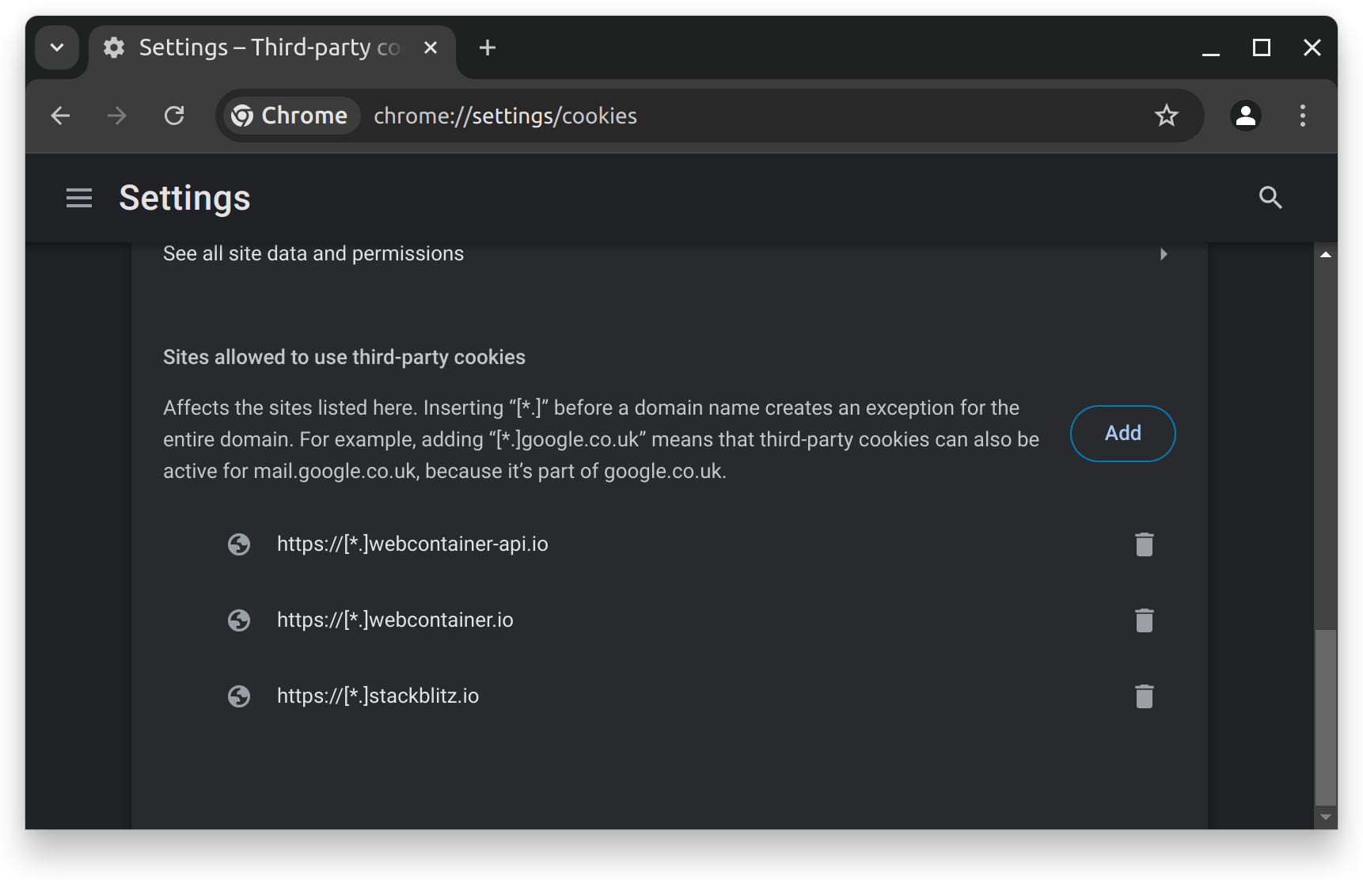
Task: Add a site allowed to use third-party cookies
Action: click(x=1122, y=434)
